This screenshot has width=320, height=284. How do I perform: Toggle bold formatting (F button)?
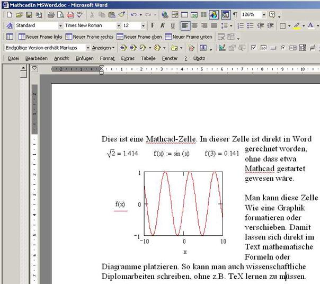click(153, 25)
